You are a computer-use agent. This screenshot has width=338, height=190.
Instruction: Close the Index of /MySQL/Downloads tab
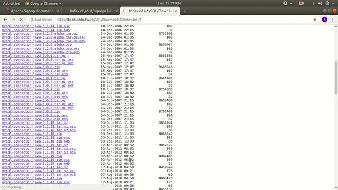point(176,11)
